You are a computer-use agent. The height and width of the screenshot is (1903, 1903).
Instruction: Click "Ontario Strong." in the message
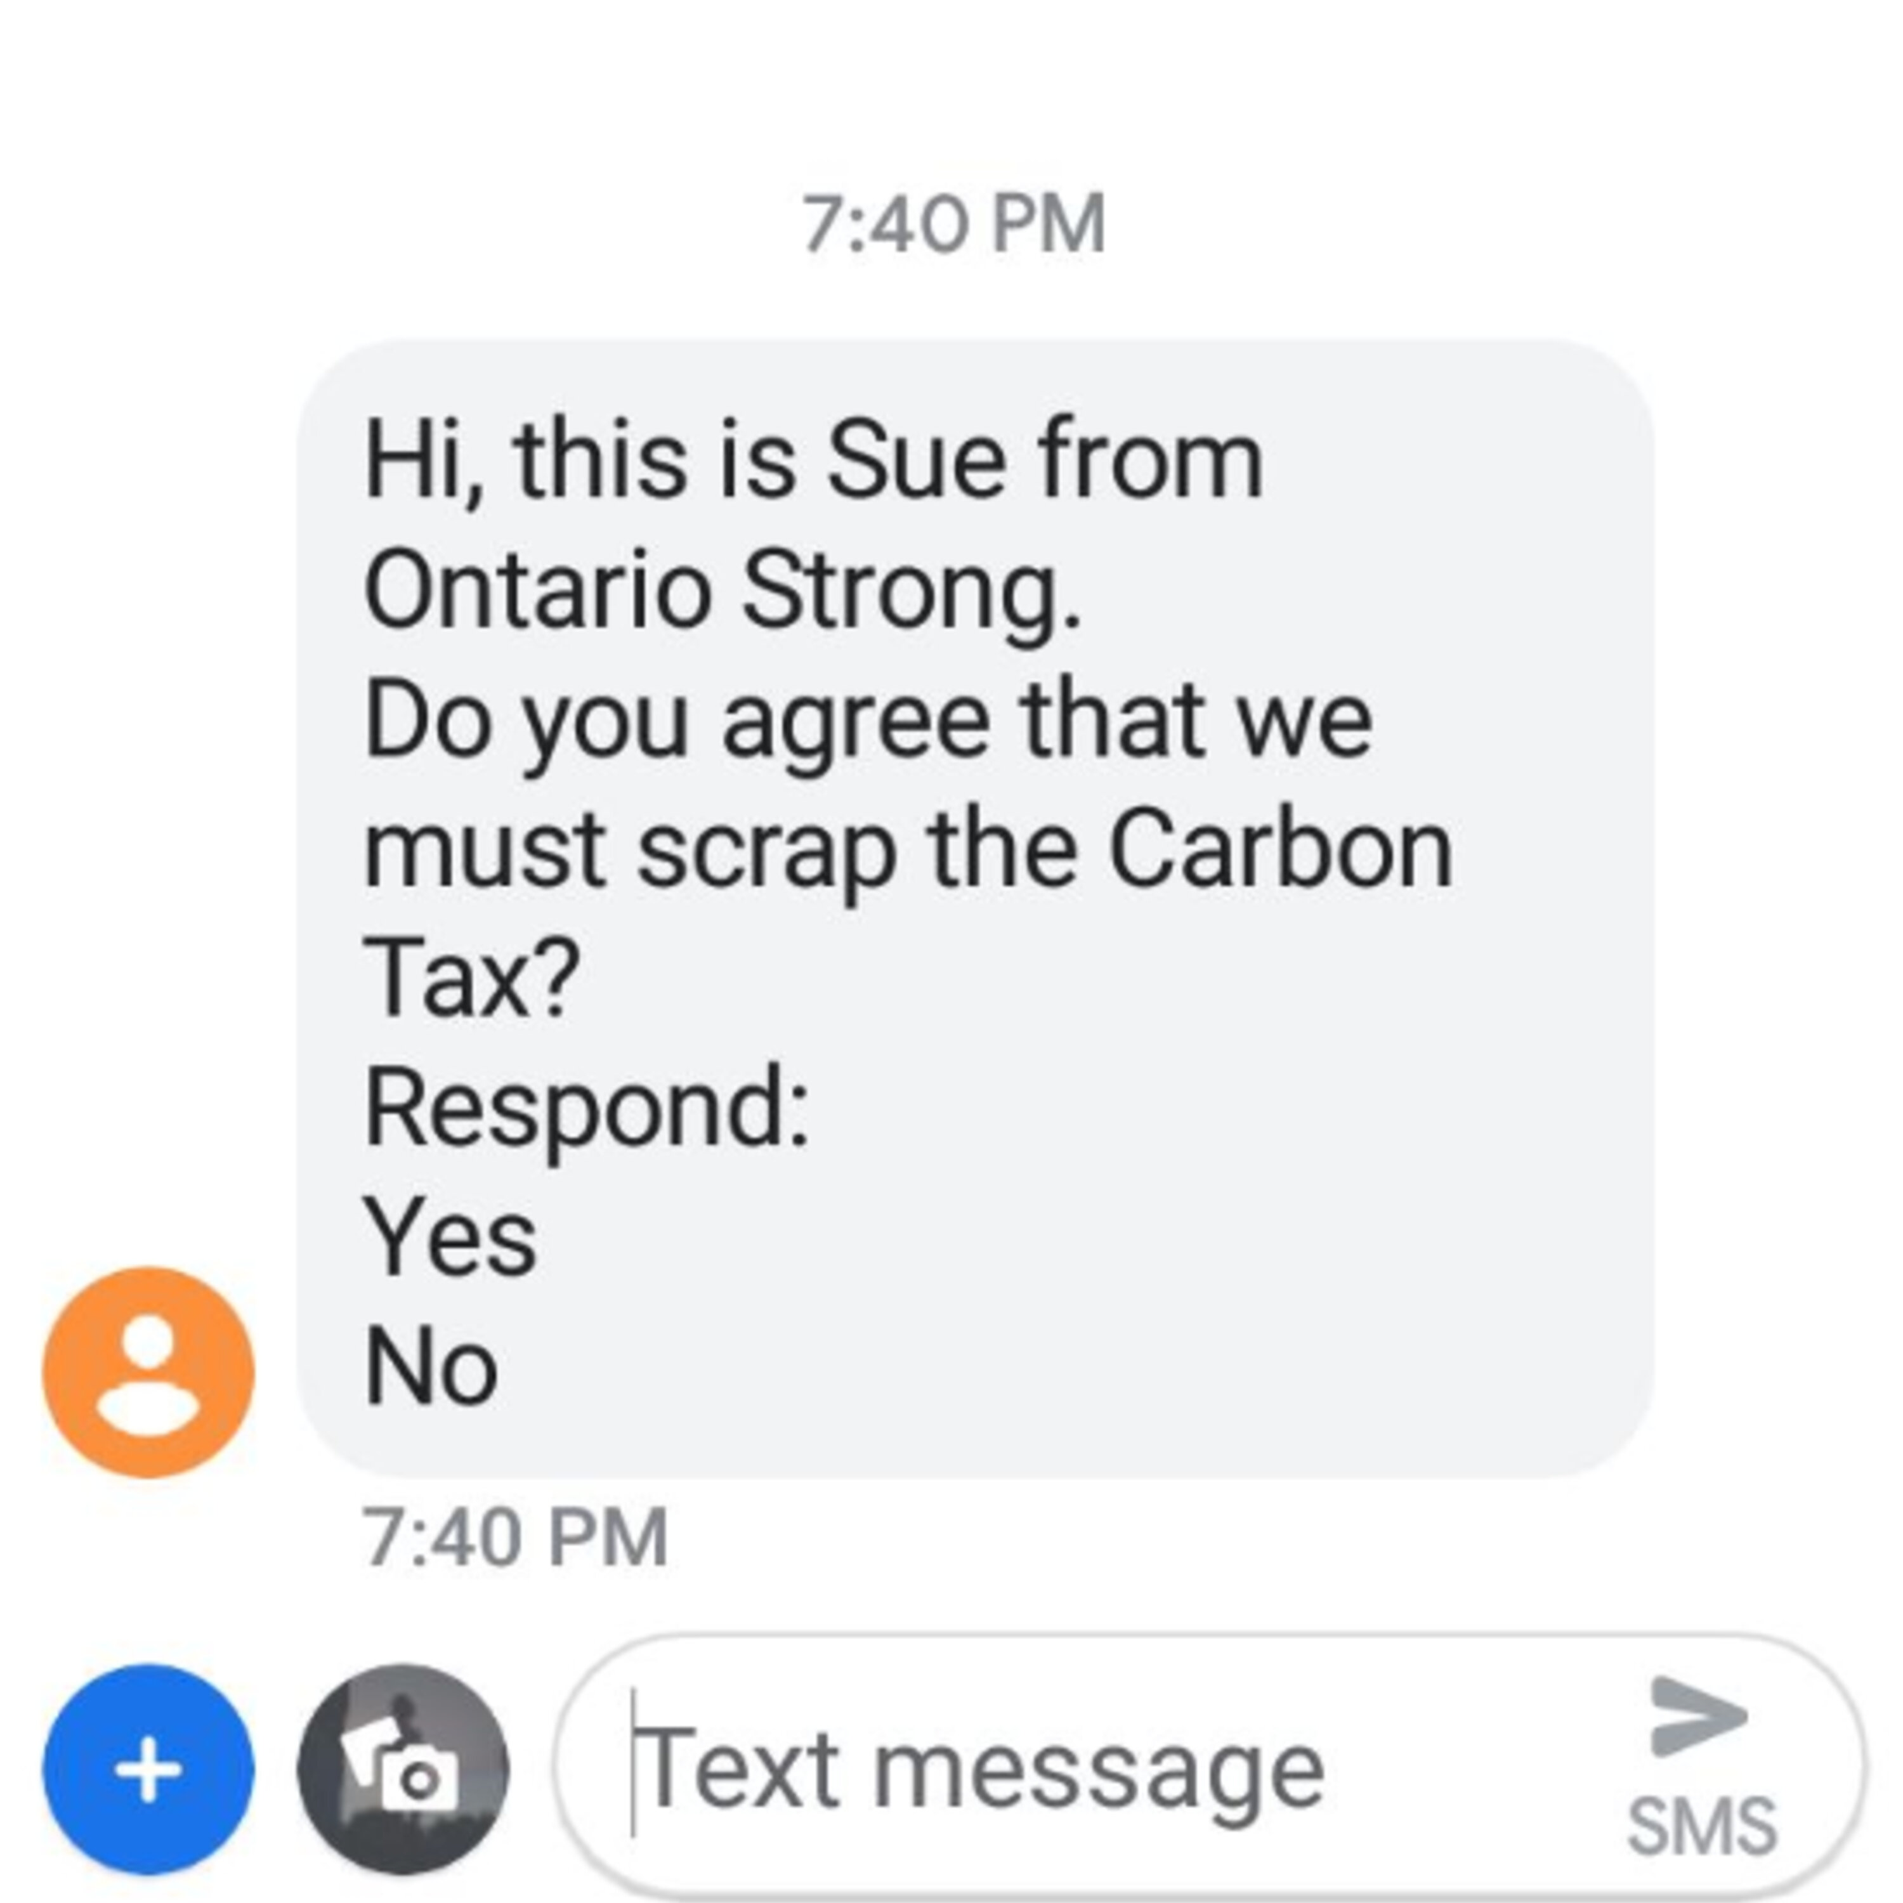pyautogui.click(x=722, y=590)
